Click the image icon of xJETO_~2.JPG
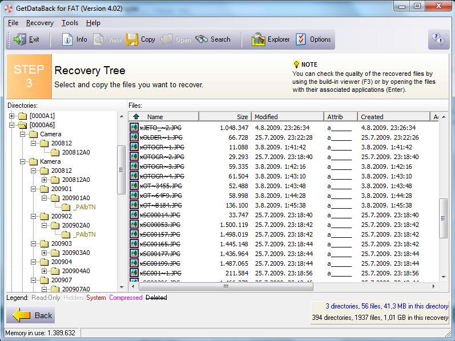Screen dimensions: 455x341 tap(134, 127)
